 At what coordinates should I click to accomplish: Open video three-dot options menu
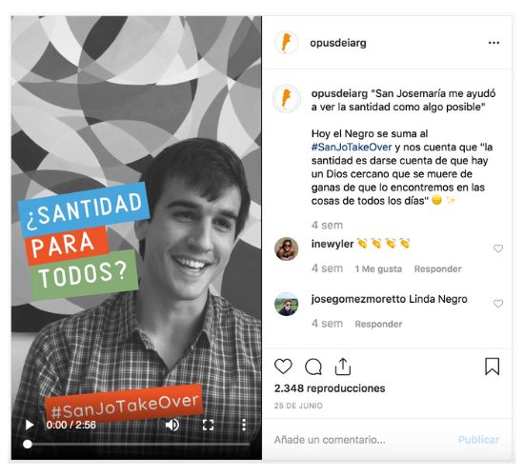(244, 425)
